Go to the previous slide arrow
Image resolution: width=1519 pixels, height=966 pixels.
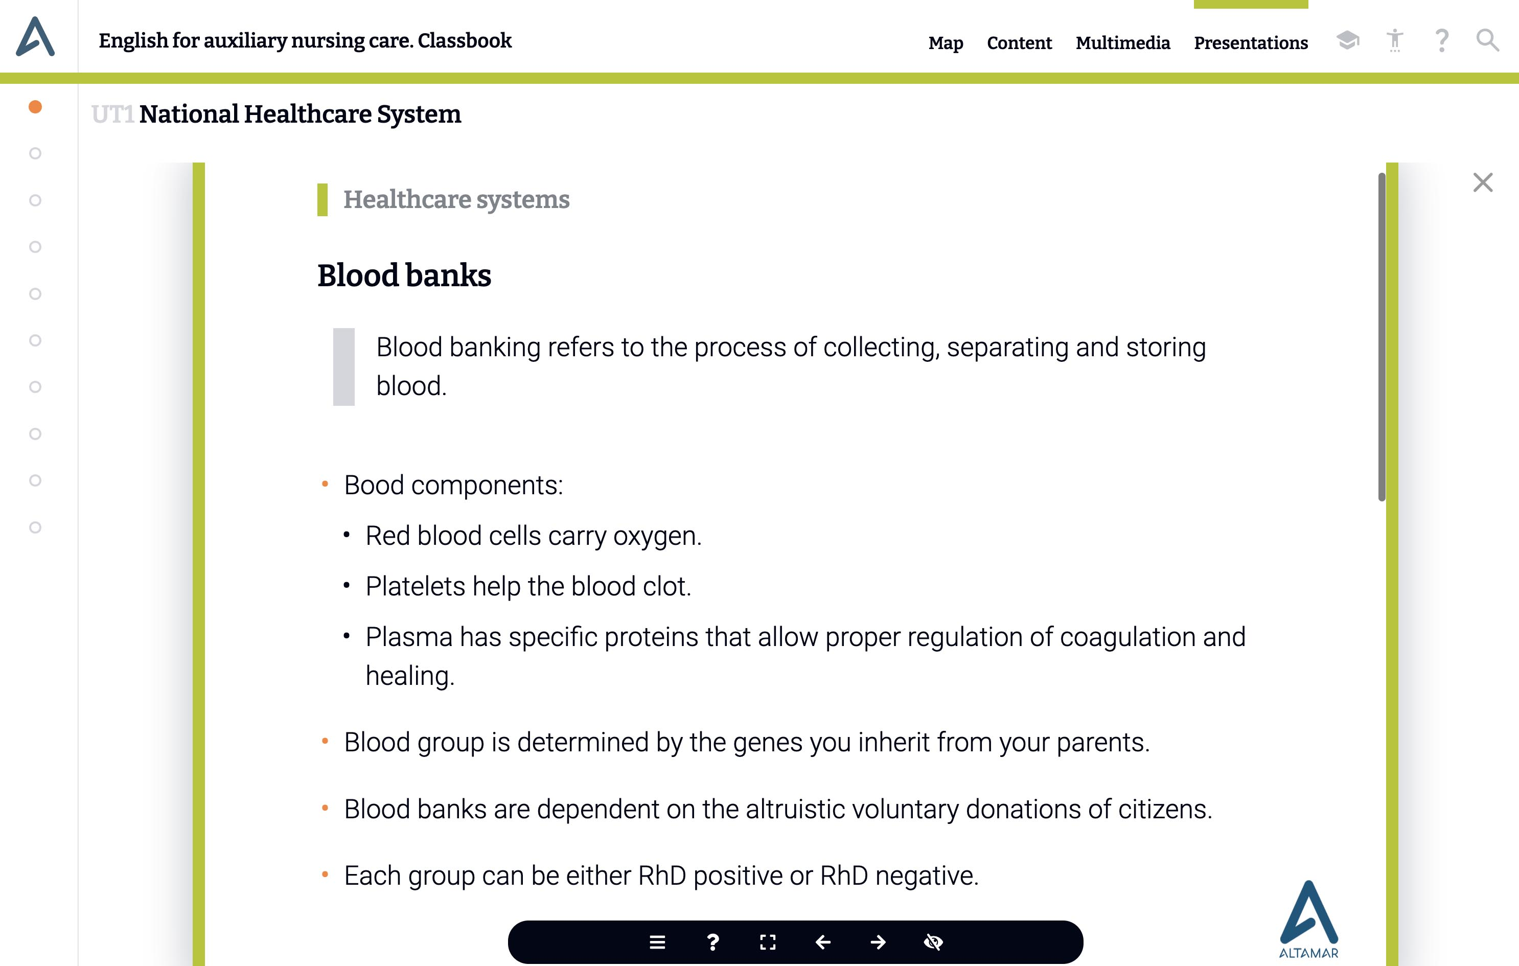pos(822,942)
